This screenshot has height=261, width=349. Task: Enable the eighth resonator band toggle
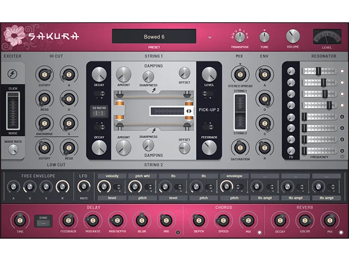tap(342, 151)
